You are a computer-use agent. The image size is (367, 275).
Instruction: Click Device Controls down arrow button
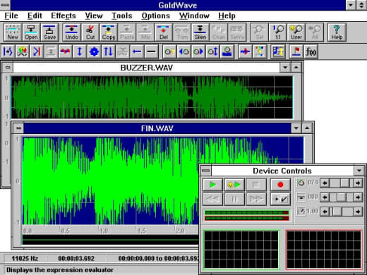click(359, 171)
